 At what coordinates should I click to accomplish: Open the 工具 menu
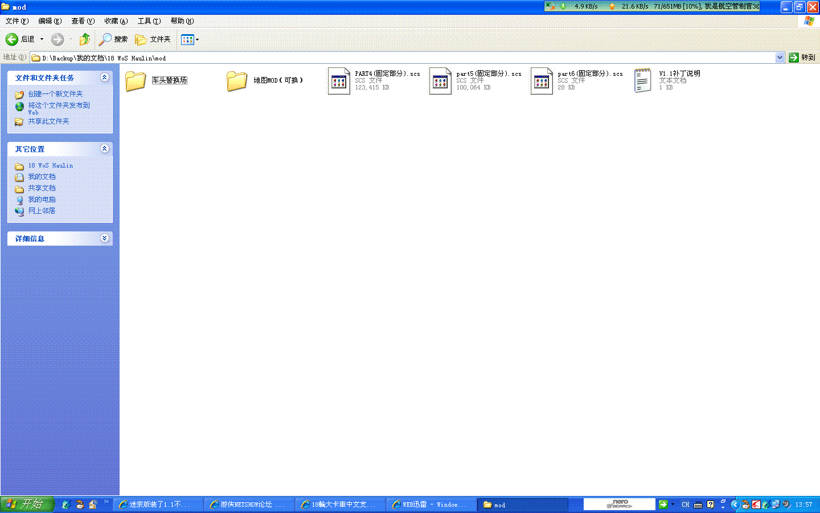coord(149,21)
